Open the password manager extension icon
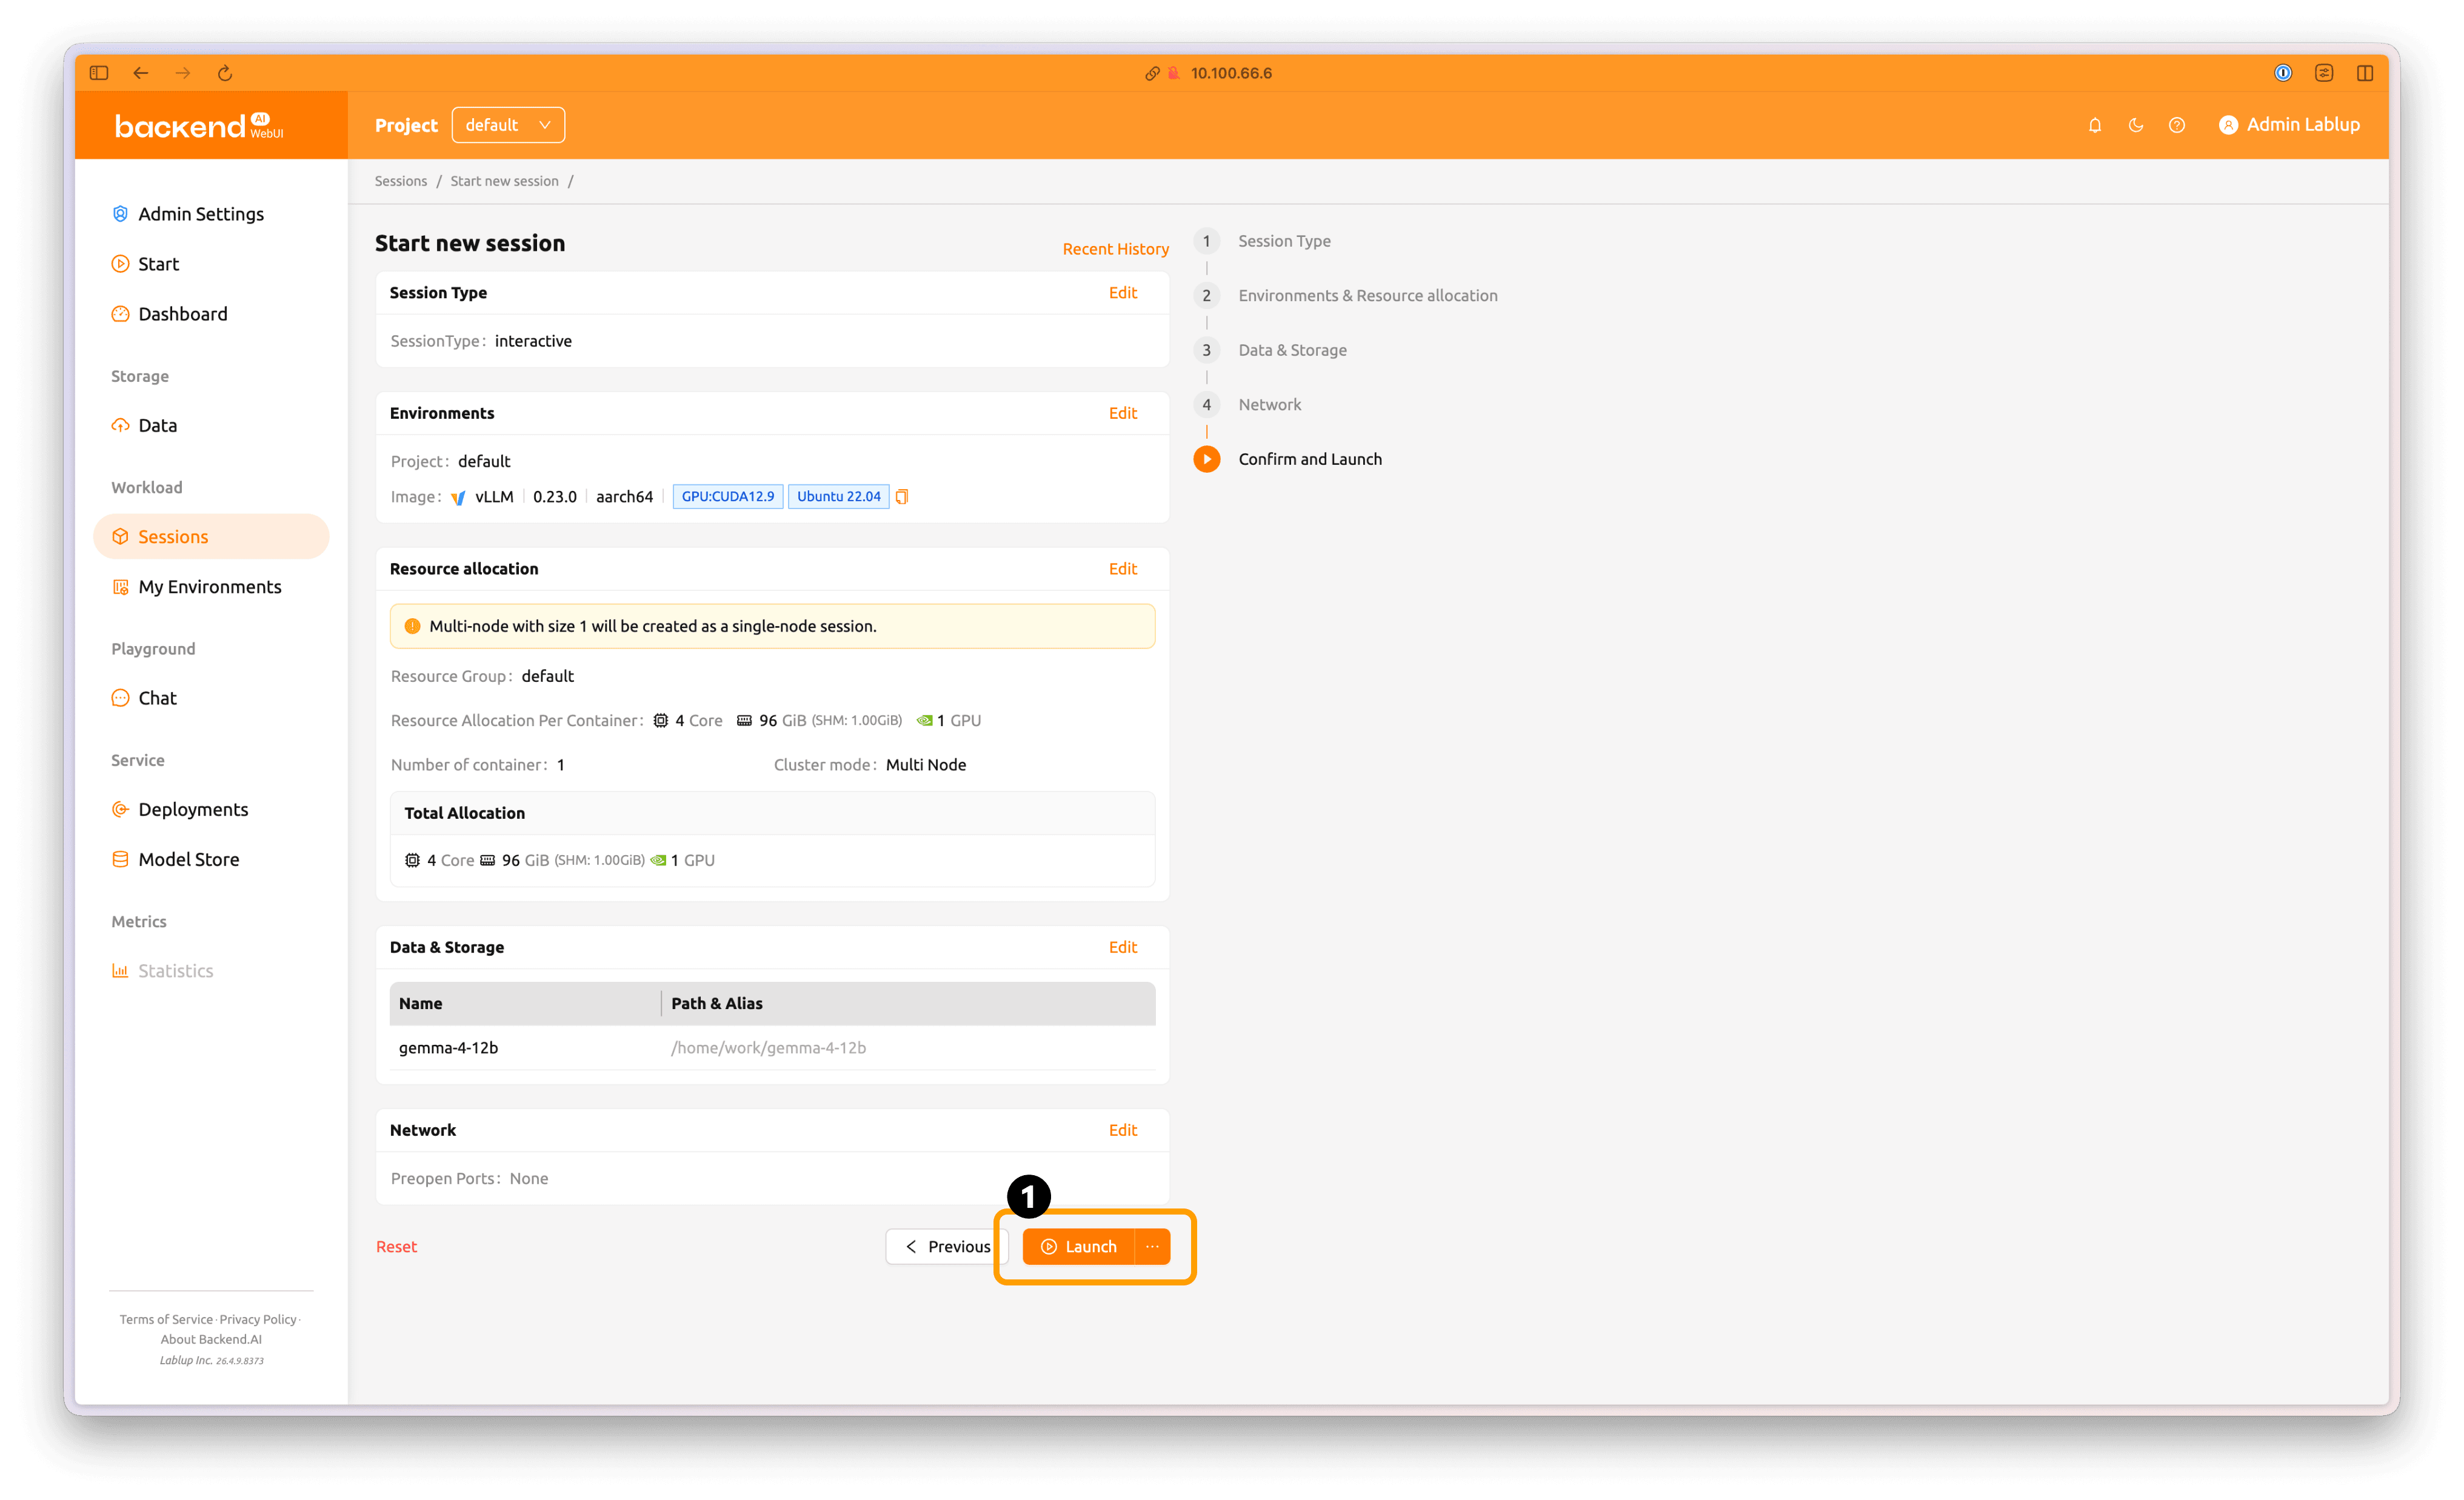 point(2283,73)
